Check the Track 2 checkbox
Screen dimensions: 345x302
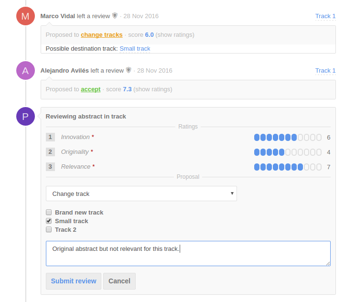[49, 229]
